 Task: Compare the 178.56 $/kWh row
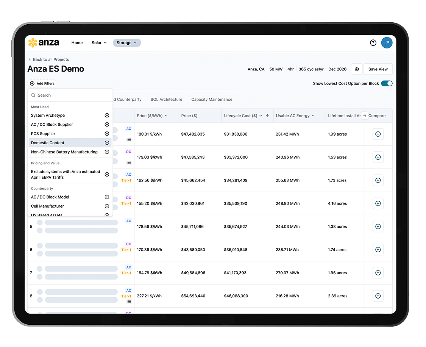(x=378, y=227)
